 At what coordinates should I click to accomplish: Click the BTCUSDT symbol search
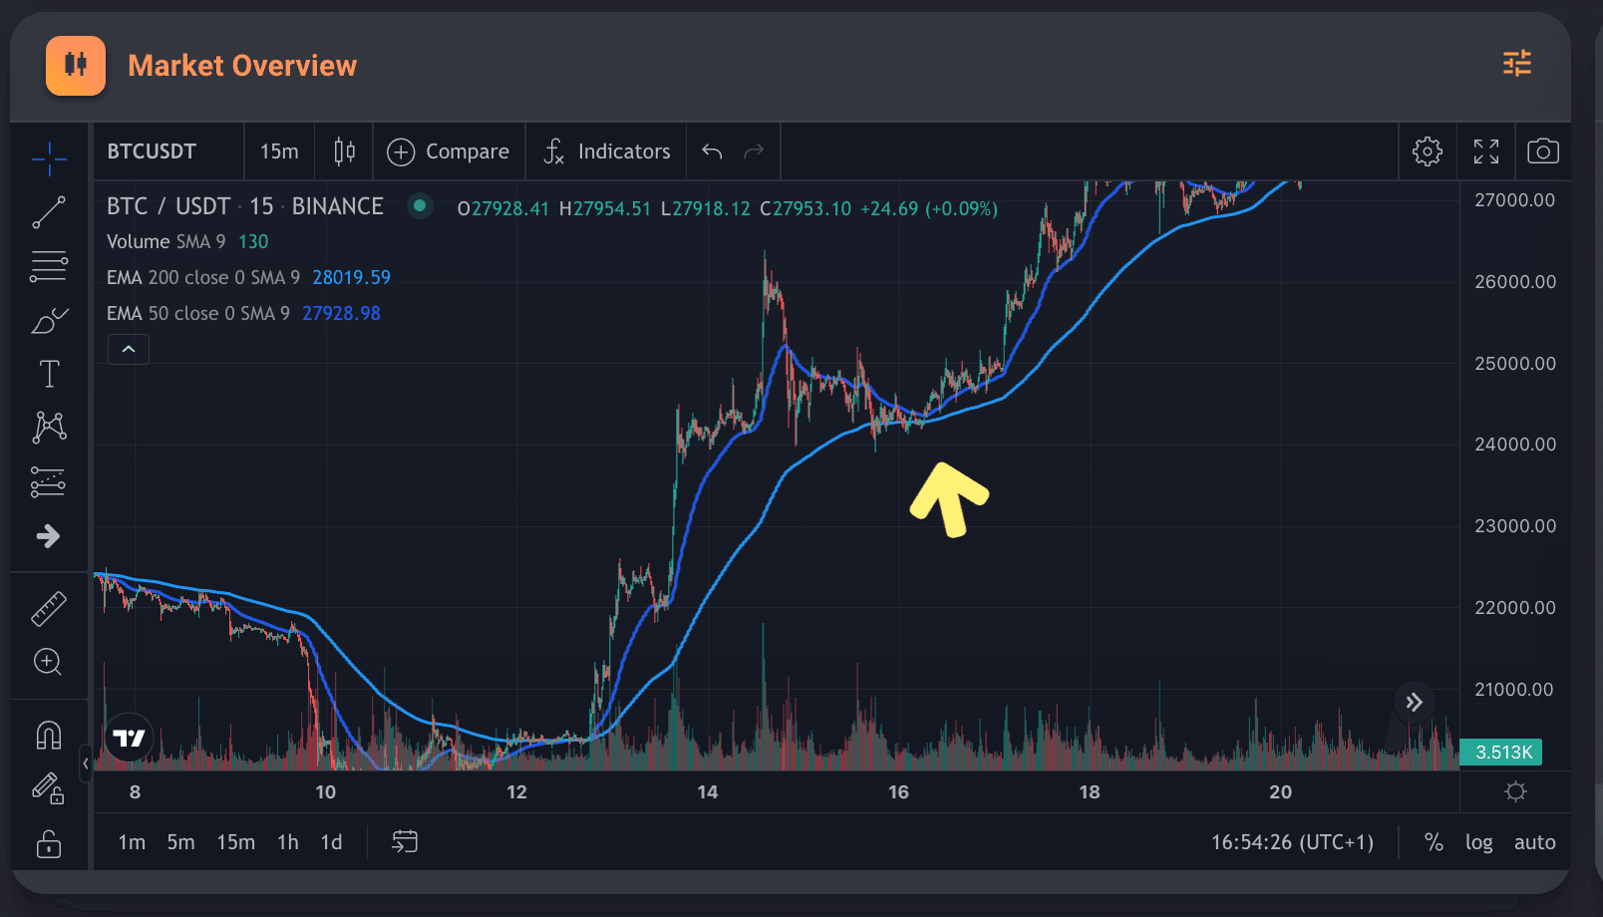152,152
